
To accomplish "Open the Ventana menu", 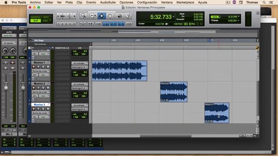I will coord(167,2).
